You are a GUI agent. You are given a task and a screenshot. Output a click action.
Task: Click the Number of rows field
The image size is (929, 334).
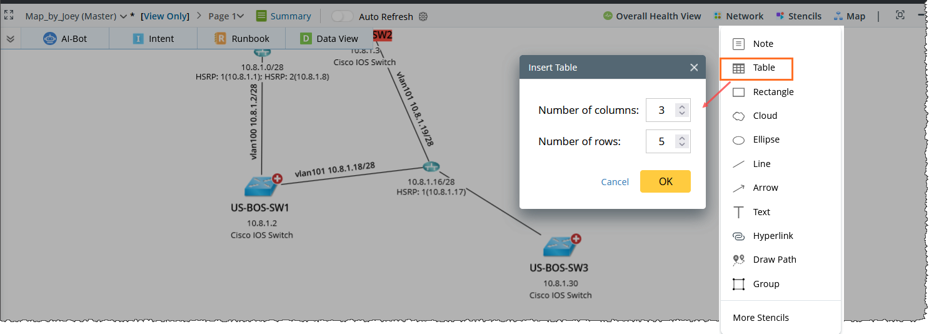[668, 141]
